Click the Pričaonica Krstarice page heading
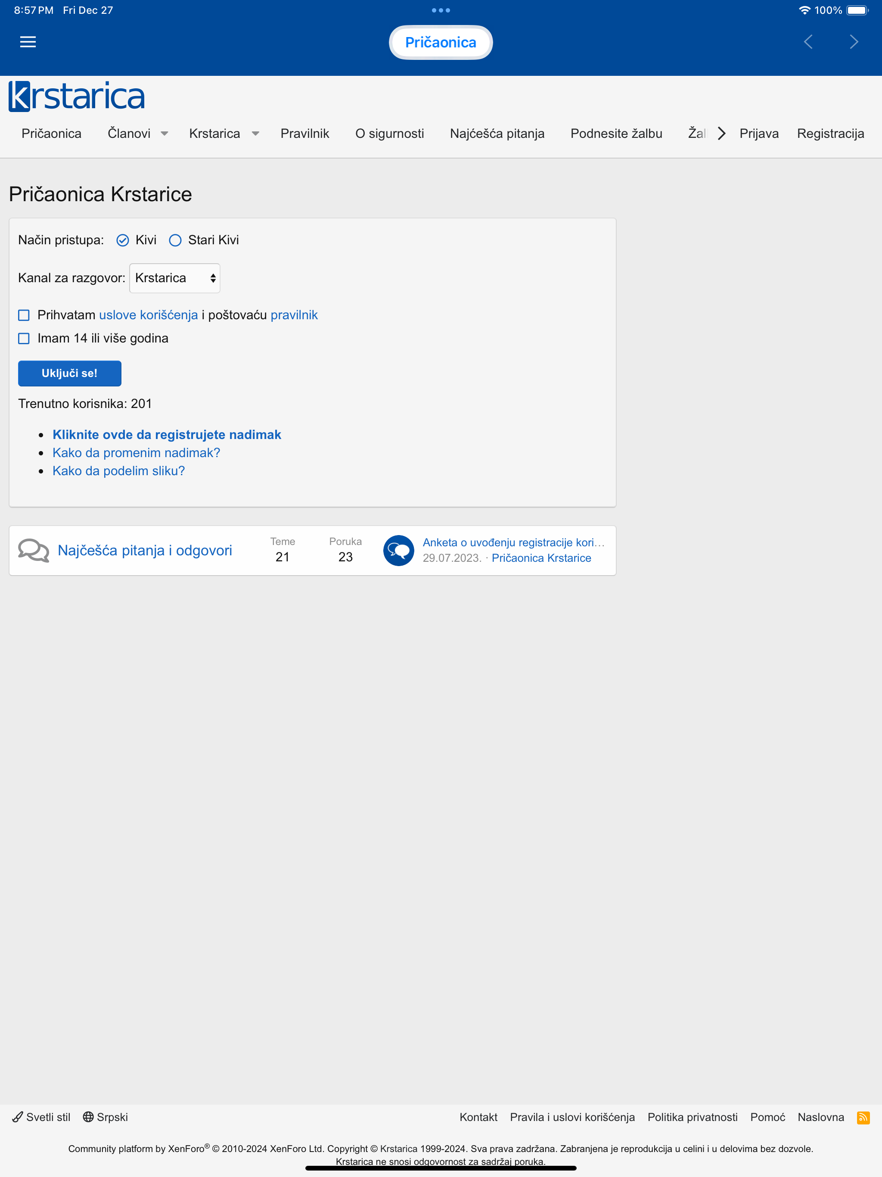 [x=100, y=194]
